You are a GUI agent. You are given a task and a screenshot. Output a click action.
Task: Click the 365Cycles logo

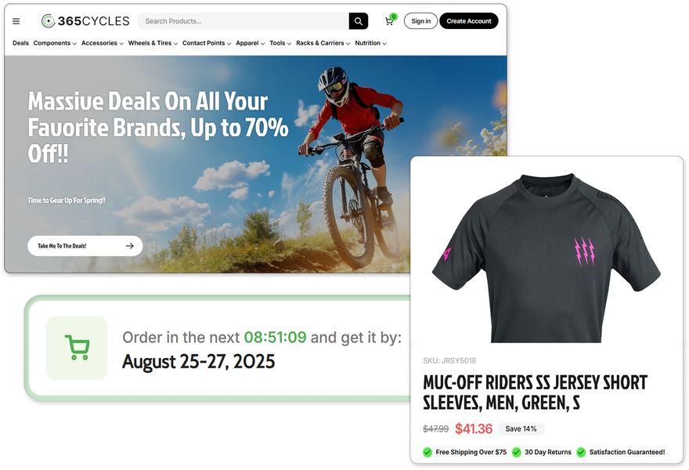click(85, 21)
